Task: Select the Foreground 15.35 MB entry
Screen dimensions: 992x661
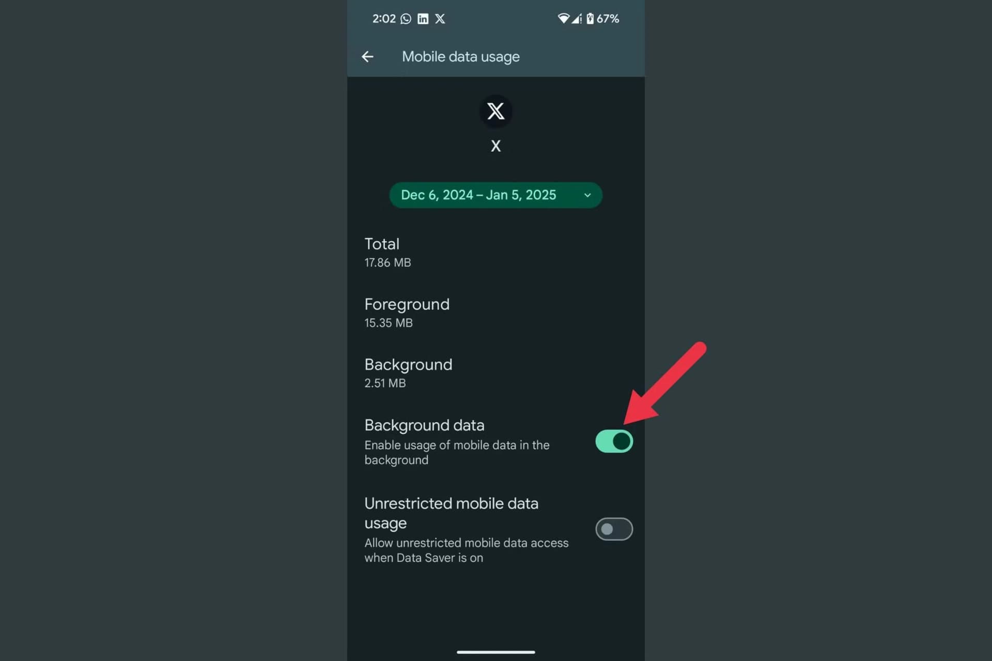Action: [495, 312]
